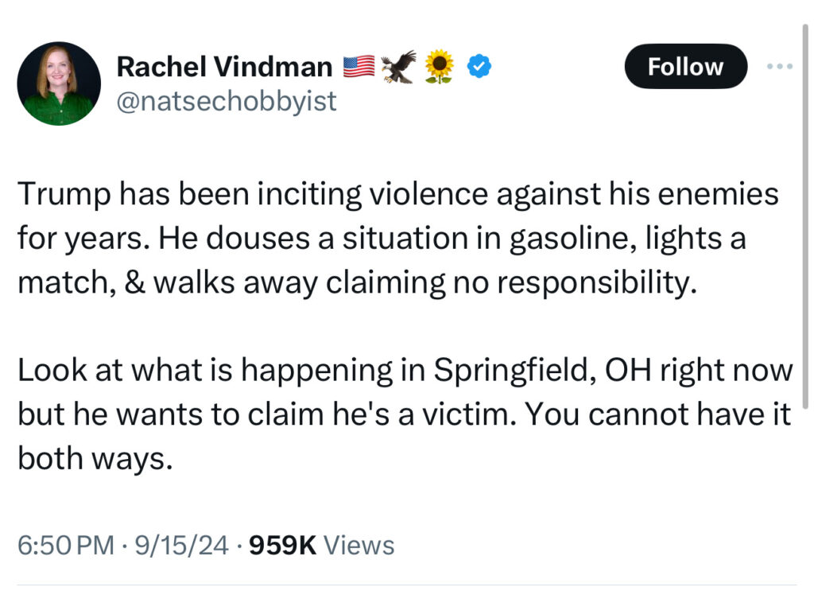
Task: Click the Follow button
Action: (685, 67)
